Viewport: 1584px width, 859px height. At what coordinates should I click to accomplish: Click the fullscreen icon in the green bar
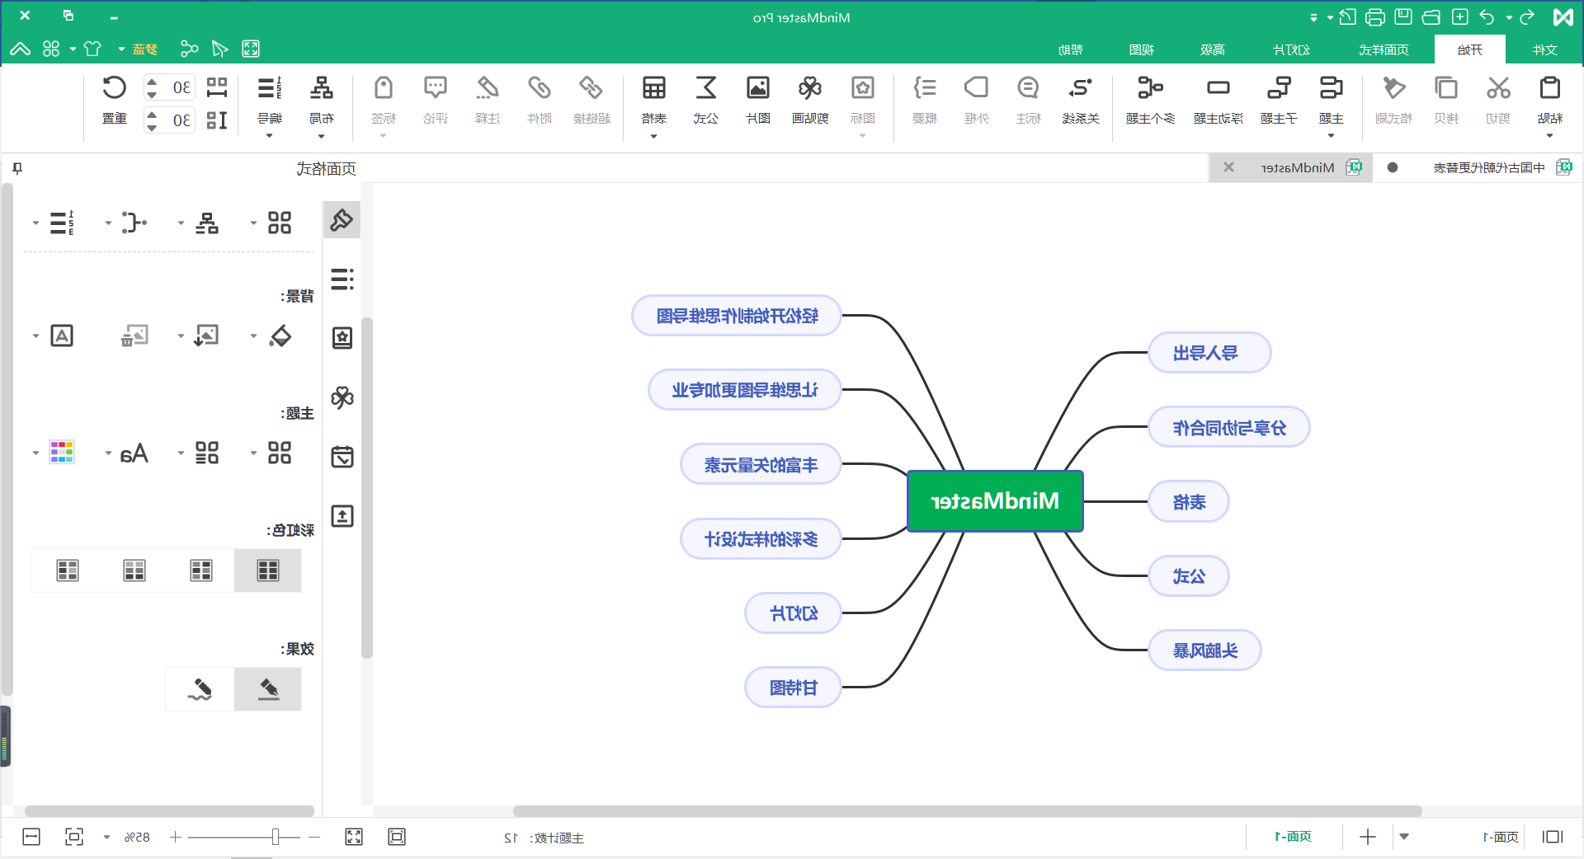(x=251, y=49)
